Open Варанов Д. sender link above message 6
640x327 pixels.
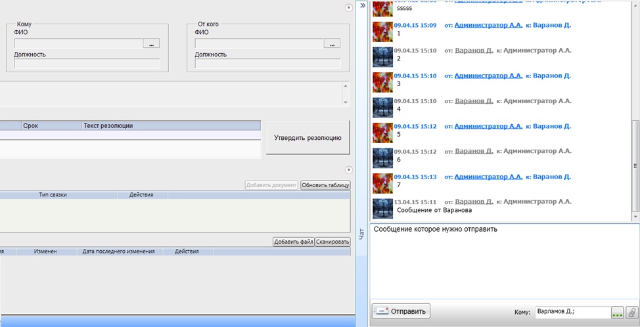click(474, 151)
